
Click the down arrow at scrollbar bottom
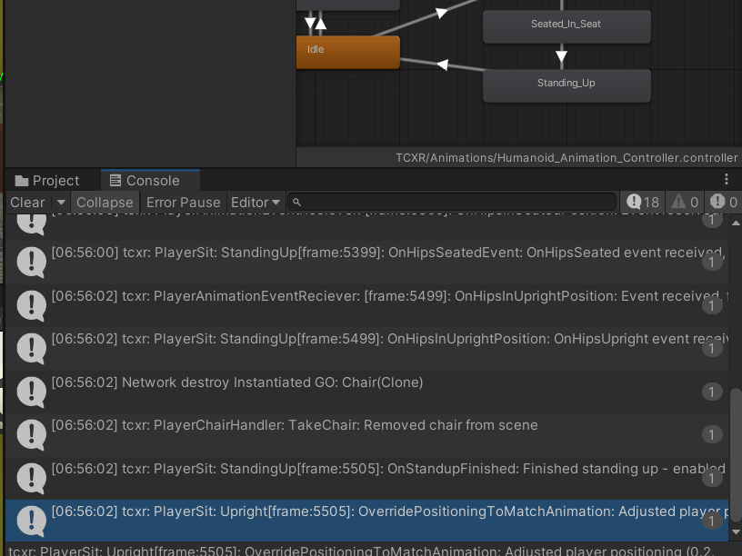(736, 532)
